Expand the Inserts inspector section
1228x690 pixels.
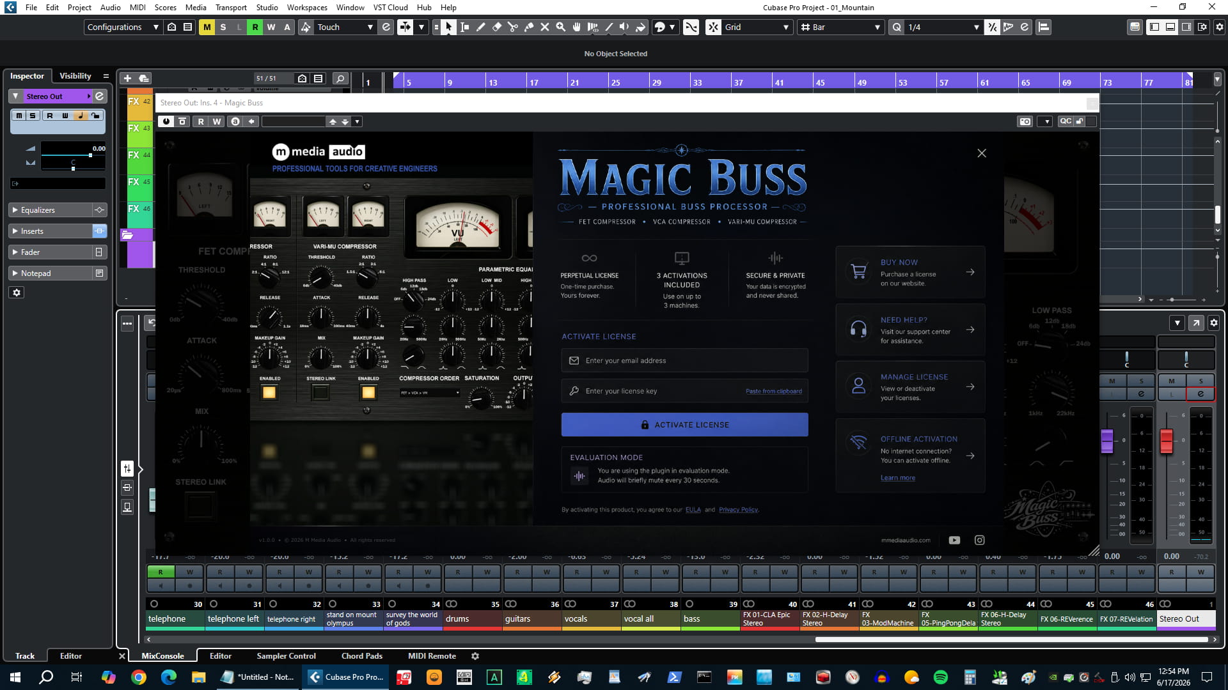coord(51,231)
